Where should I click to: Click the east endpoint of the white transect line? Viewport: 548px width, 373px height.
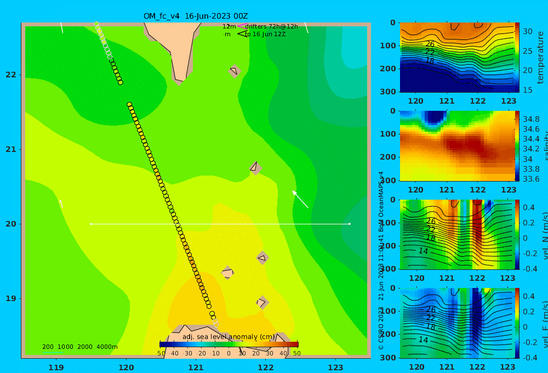[x=350, y=224]
